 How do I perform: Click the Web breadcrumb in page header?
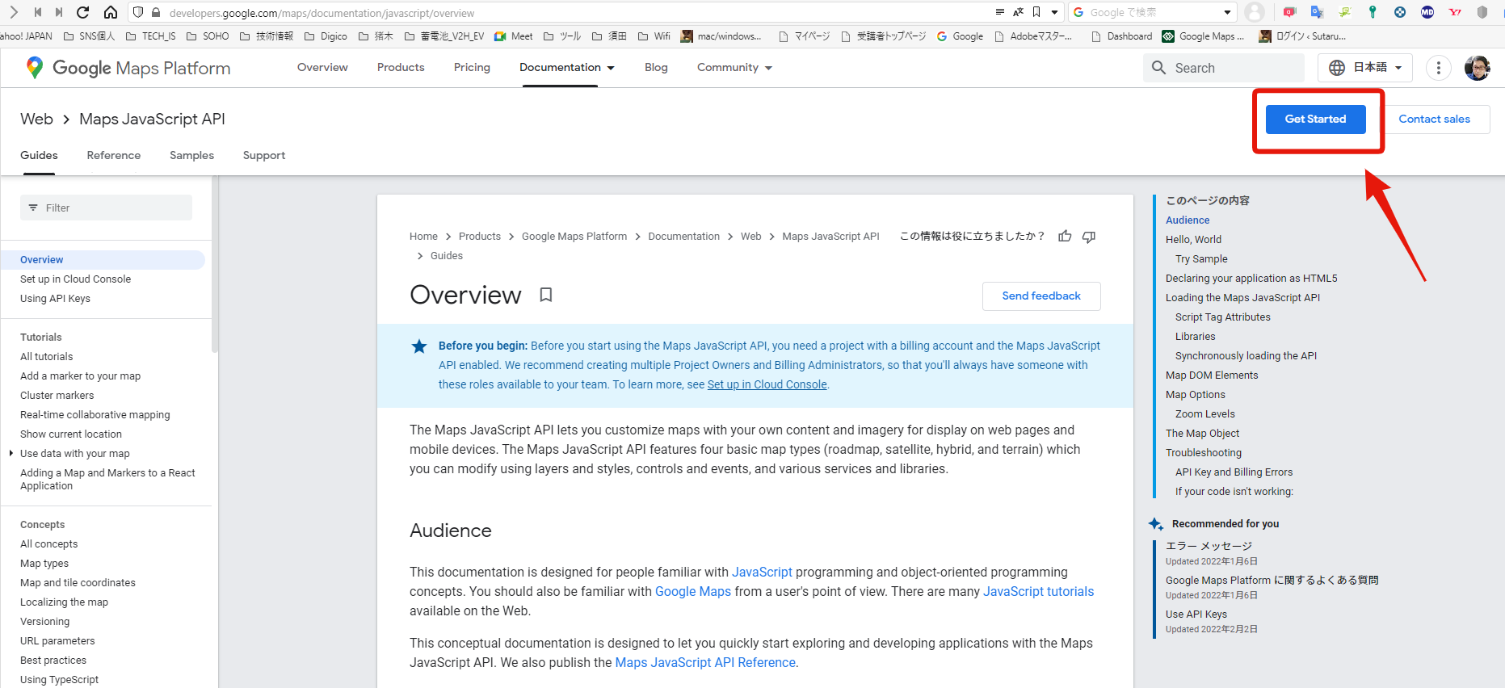pyautogui.click(x=36, y=119)
